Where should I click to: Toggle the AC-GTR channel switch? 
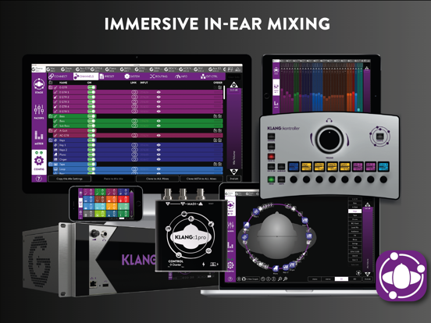(x=91, y=136)
